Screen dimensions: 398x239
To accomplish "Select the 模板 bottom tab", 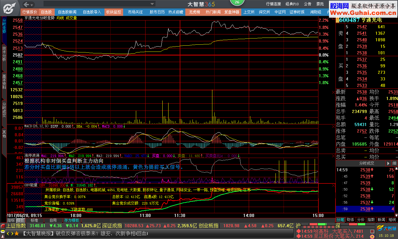I will click(21, 220).
